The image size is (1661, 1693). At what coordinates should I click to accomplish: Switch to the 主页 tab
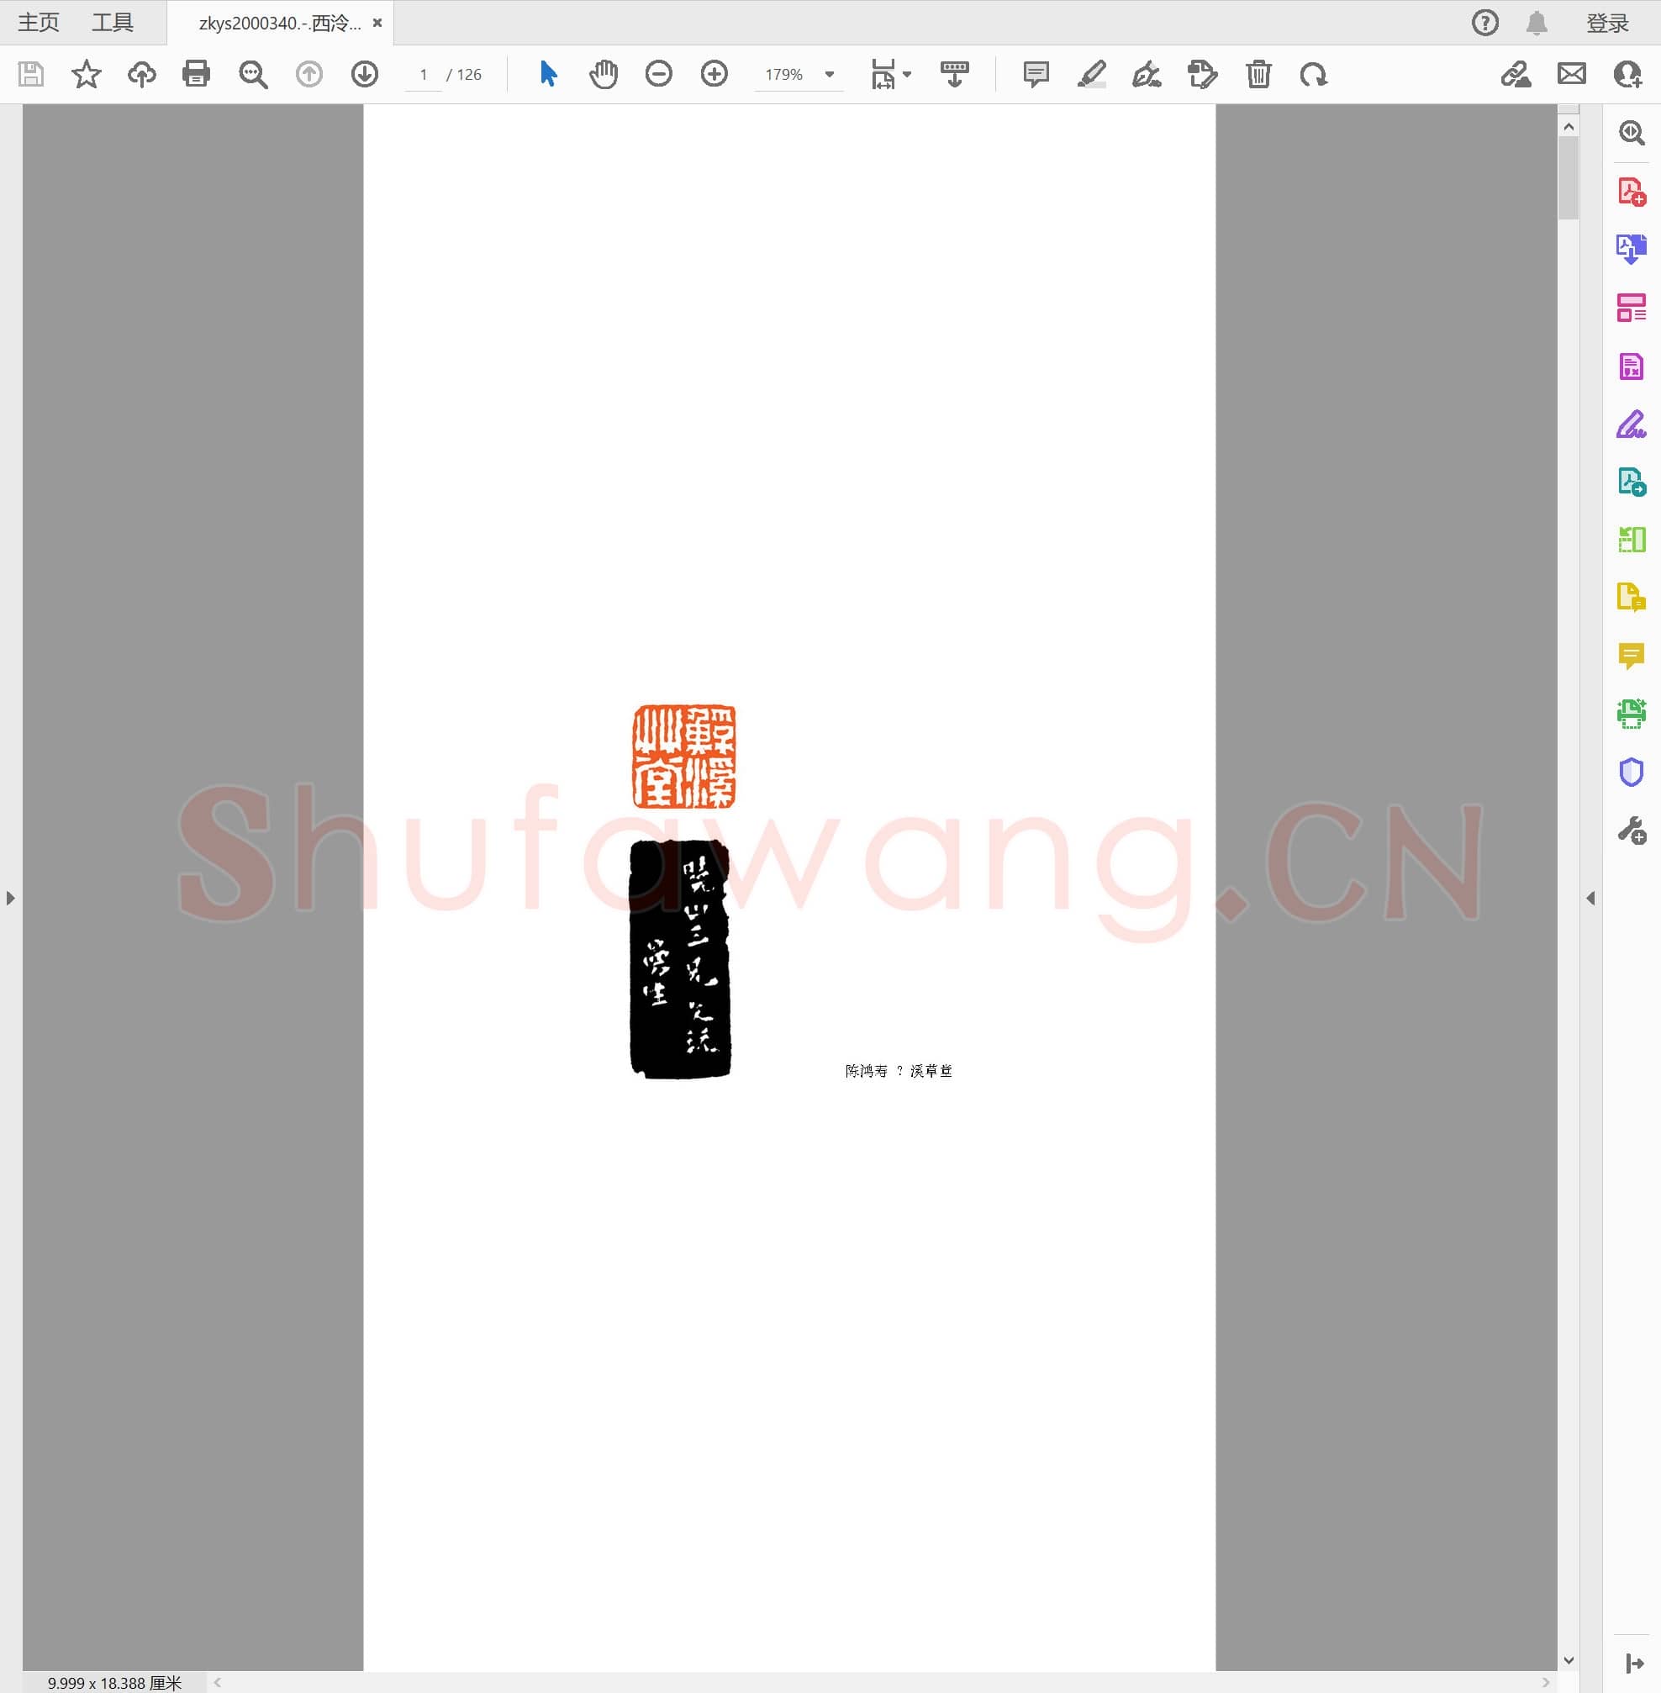(37, 22)
